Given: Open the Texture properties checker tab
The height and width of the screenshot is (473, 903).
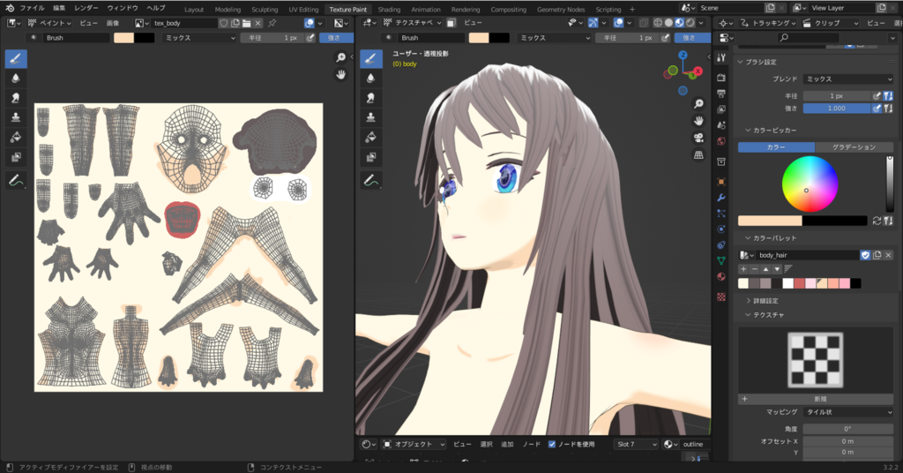Looking at the screenshot, I should point(721,297).
